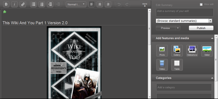Create a bulleted list
Viewport: 218px width, 99px height.
pos(33,4)
